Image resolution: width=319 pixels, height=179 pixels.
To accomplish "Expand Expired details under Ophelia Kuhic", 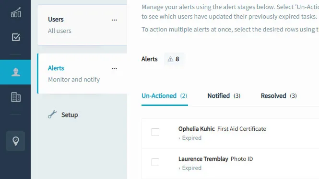I will [x=190, y=138].
